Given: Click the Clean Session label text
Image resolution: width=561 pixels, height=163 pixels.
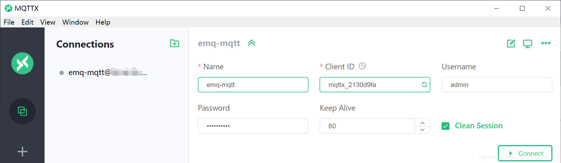Looking at the screenshot, I should pyautogui.click(x=479, y=126).
